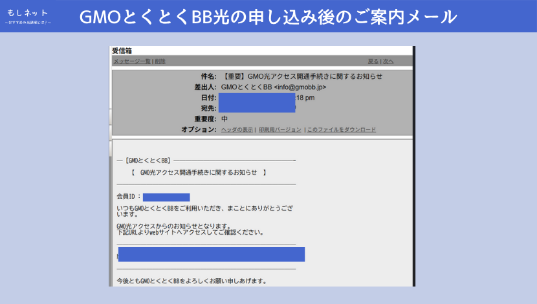This screenshot has width=537, height=304.
Task: Click the もしネット site logo
Action: point(28,16)
